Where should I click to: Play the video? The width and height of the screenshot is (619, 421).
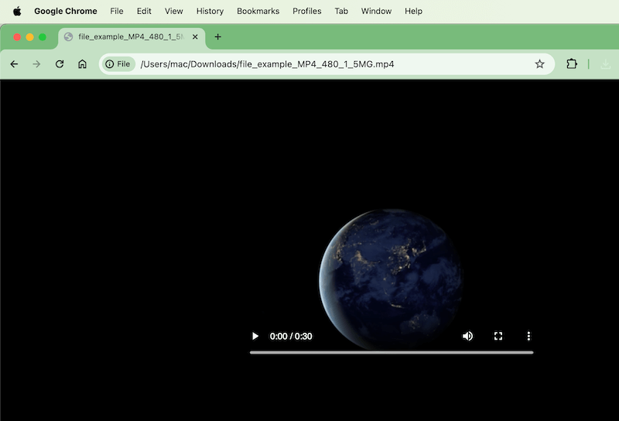[255, 336]
